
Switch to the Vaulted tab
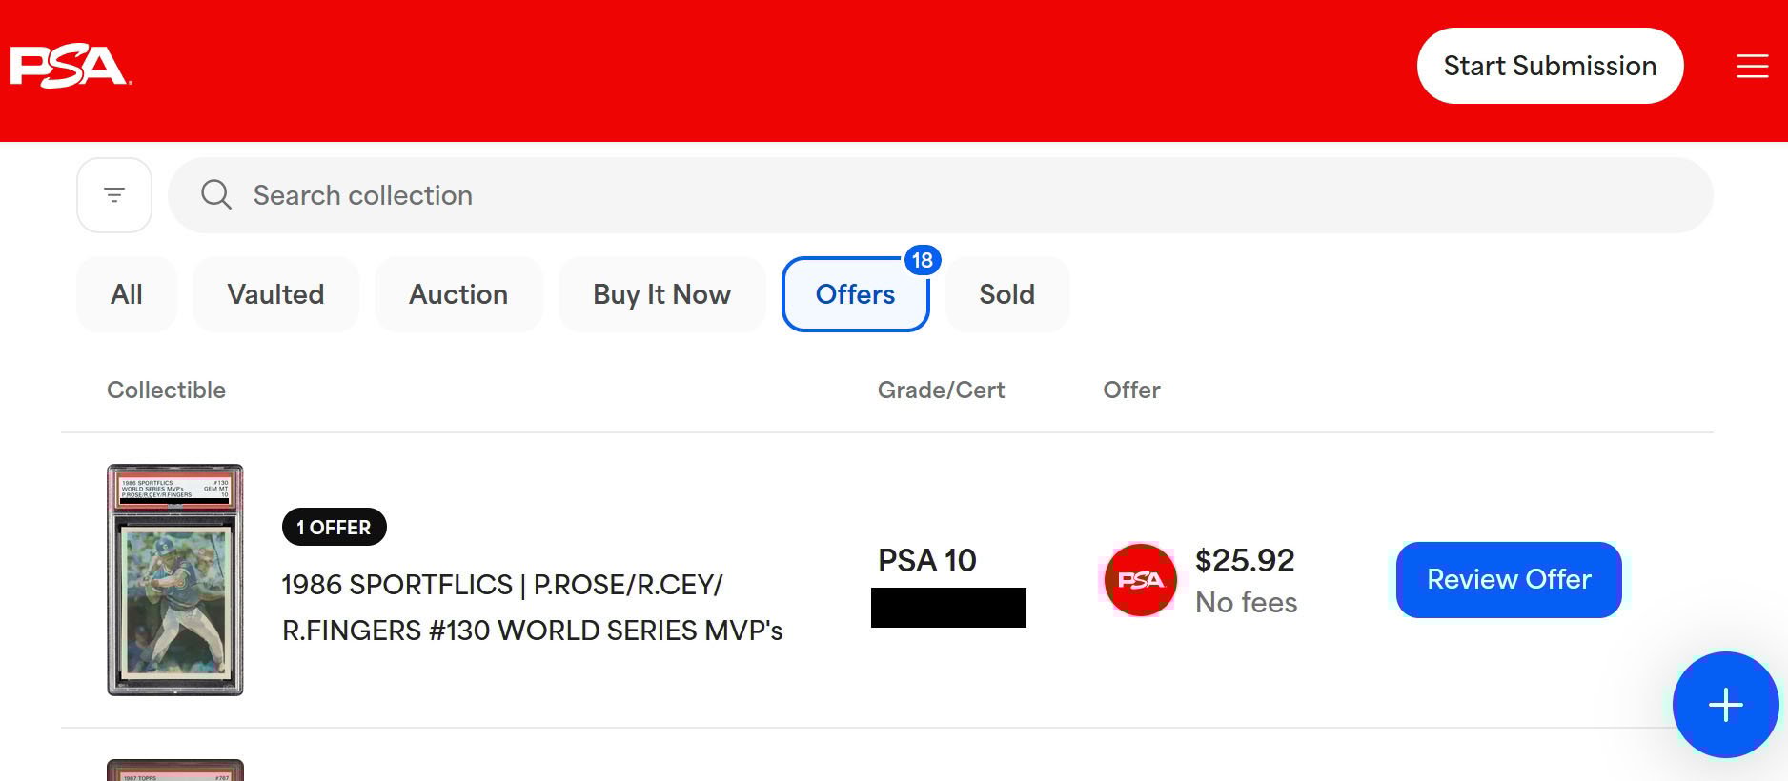coord(275,294)
